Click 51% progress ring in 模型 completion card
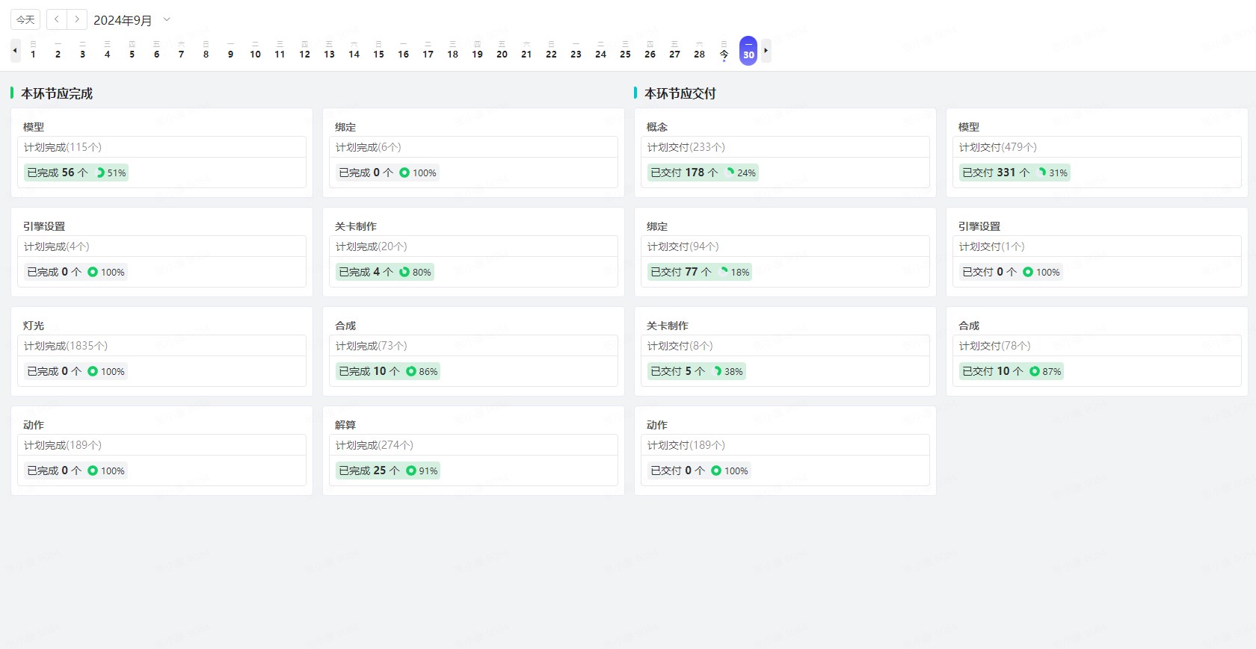 100,173
